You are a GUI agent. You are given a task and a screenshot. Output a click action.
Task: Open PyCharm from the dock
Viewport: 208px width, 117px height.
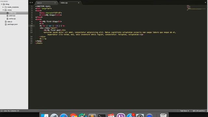83,115
